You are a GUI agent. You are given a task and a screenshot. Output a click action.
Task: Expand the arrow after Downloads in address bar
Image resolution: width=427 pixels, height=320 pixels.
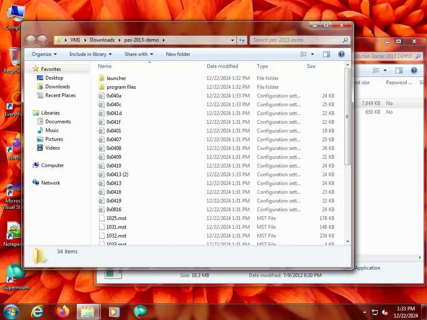pos(119,40)
